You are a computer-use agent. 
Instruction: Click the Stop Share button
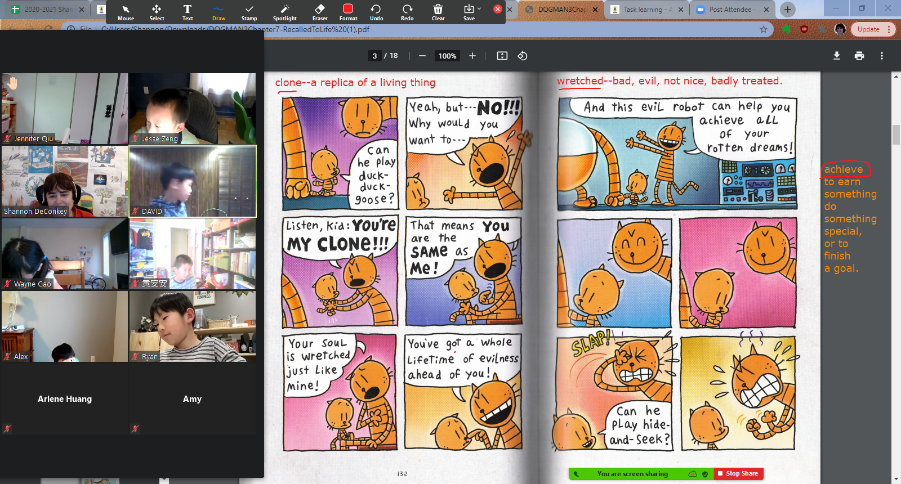pyautogui.click(x=739, y=474)
